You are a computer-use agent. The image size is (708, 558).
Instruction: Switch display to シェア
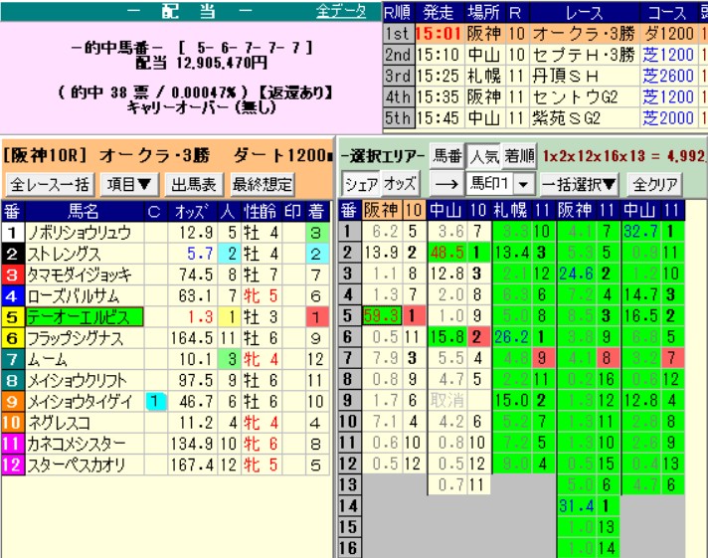tap(360, 184)
